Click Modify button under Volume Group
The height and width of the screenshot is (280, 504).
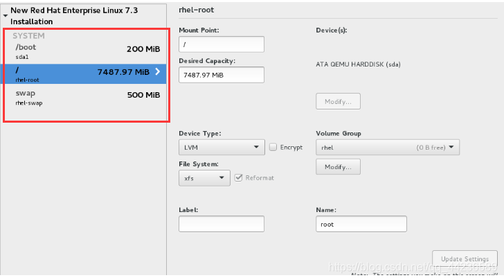[338, 167]
